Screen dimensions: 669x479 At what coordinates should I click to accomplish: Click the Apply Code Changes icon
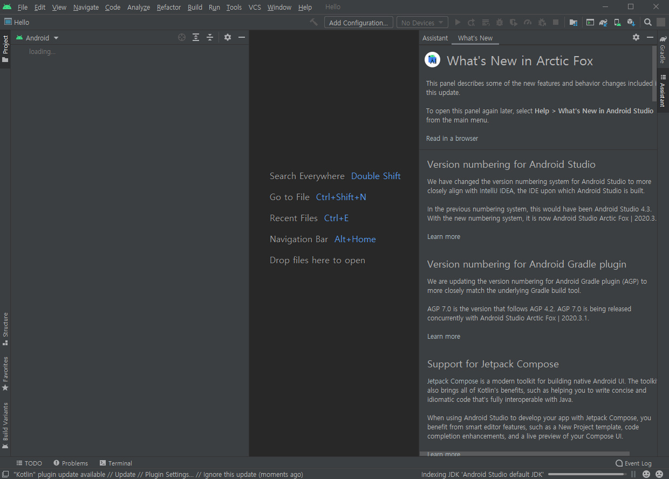coord(486,23)
